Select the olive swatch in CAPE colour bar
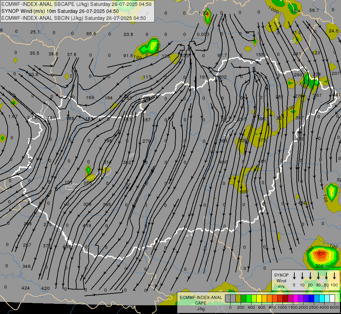The image size is (341, 314). click(238, 298)
